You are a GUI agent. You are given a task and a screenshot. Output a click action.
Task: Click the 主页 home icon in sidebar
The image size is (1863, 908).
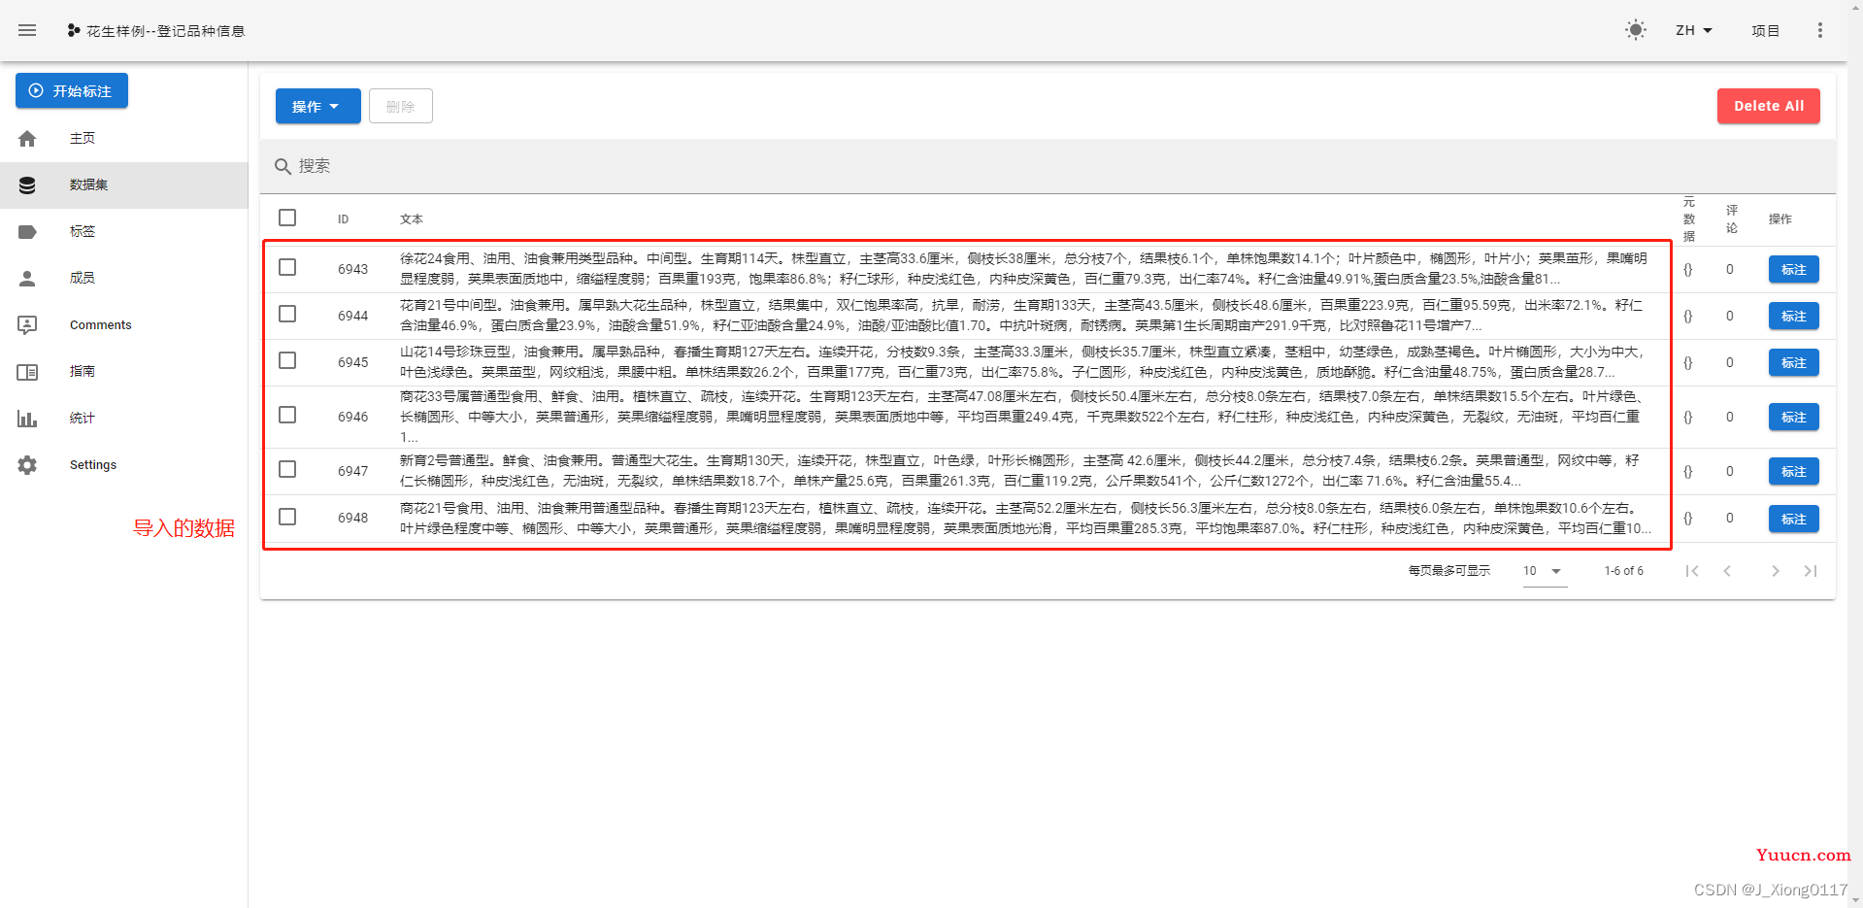27,138
